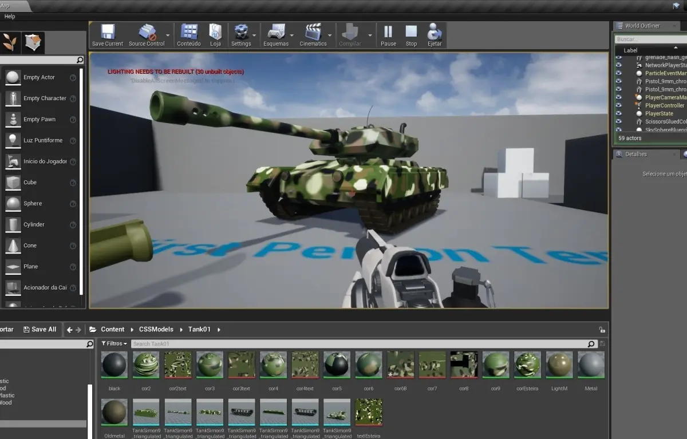
Task: Expand the arrow after CSSModels in breadcrumb
Action: pyautogui.click(x=181, y=330)
